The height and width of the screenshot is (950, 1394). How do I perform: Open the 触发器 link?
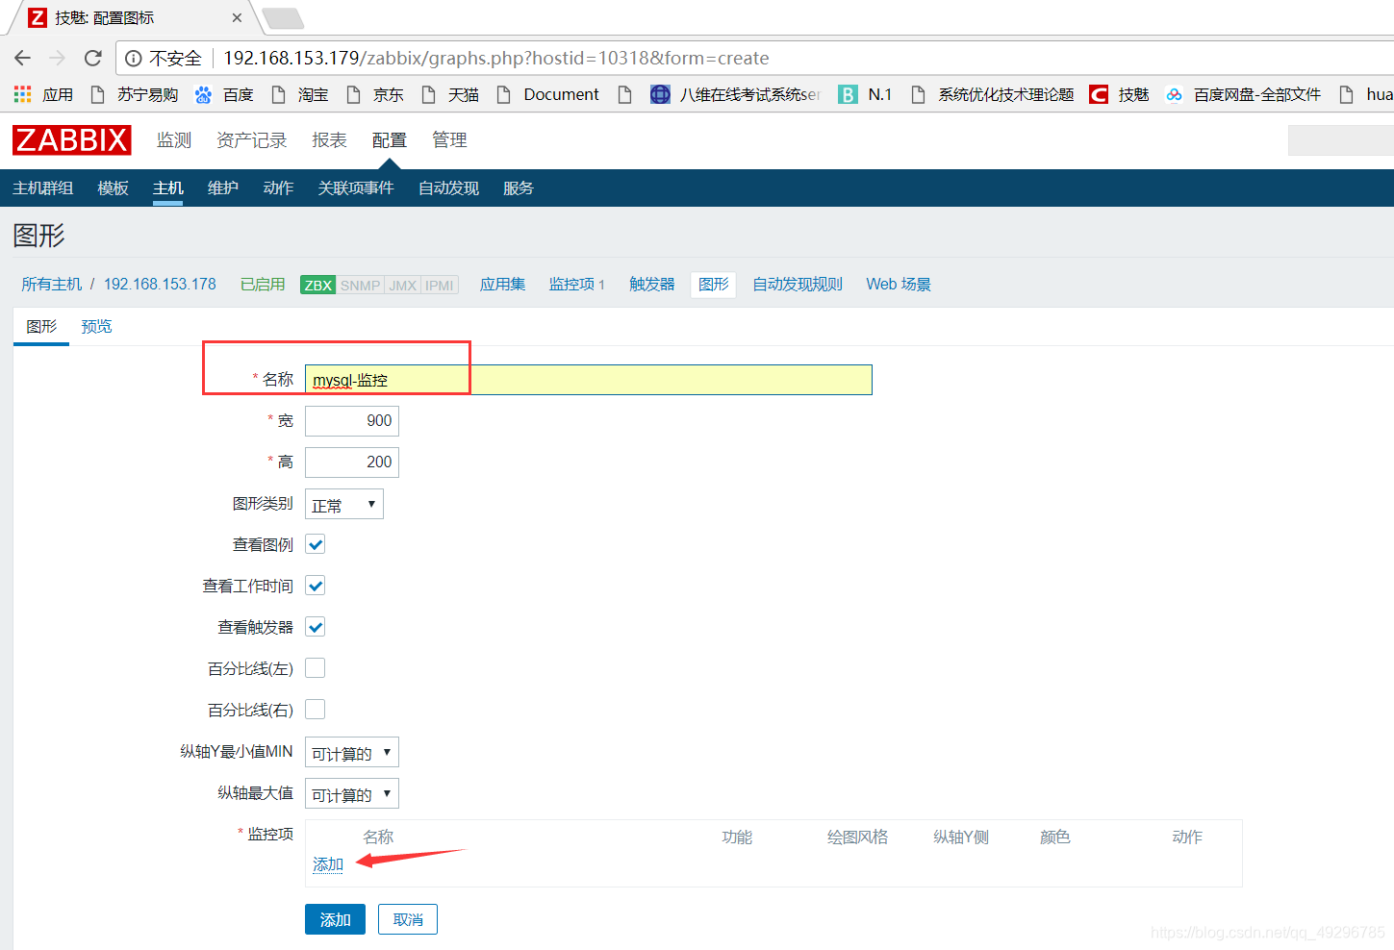point(652,285)
